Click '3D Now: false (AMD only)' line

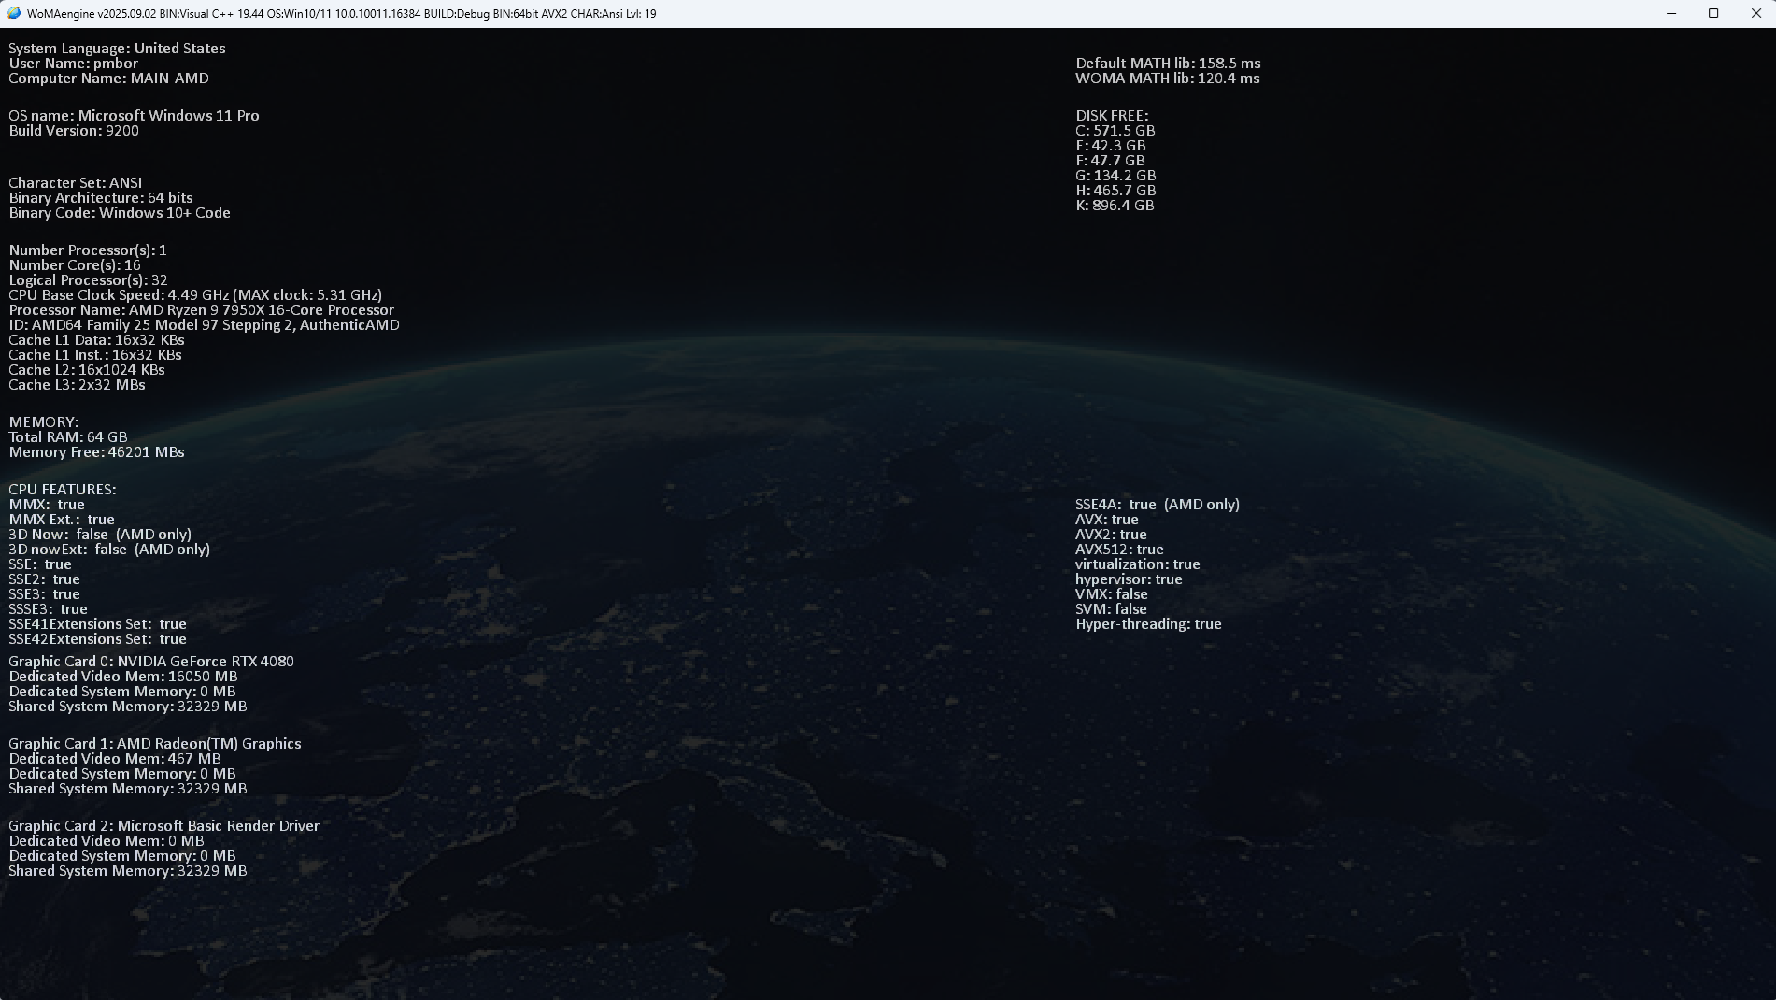pyautogui.click(x=100, y=535)
